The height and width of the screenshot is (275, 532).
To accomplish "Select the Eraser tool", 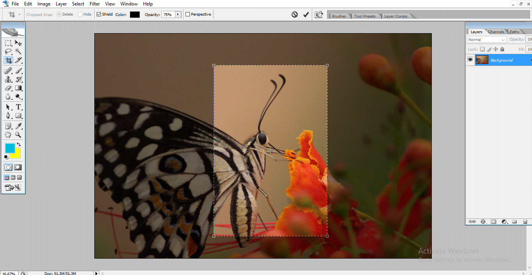I will click(x=8, y=88).
